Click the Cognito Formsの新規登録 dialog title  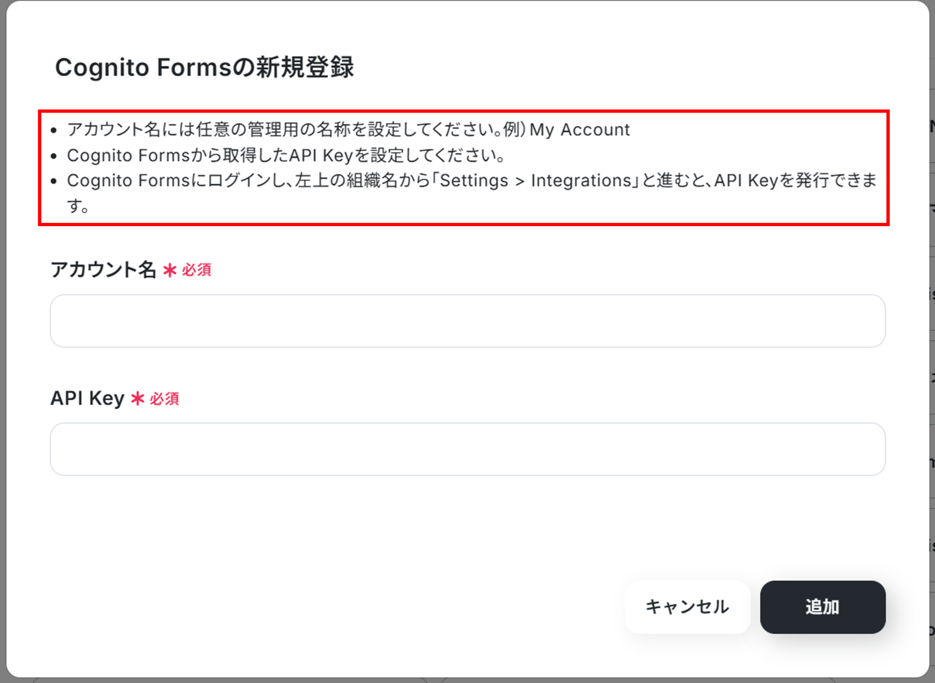204,68
